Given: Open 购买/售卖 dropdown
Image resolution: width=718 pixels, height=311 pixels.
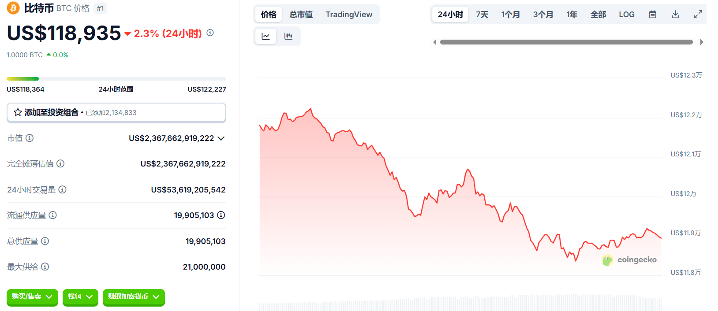Looking at the screenshot, I should click(32, 297).
